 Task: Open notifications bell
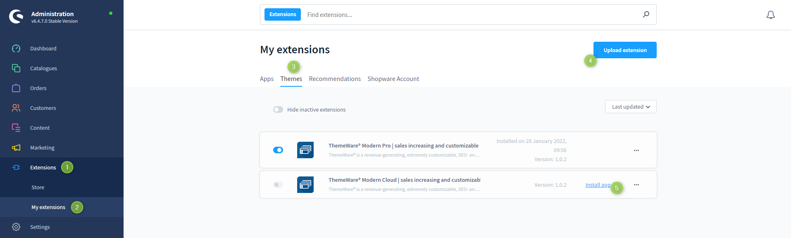coord(771,15)
